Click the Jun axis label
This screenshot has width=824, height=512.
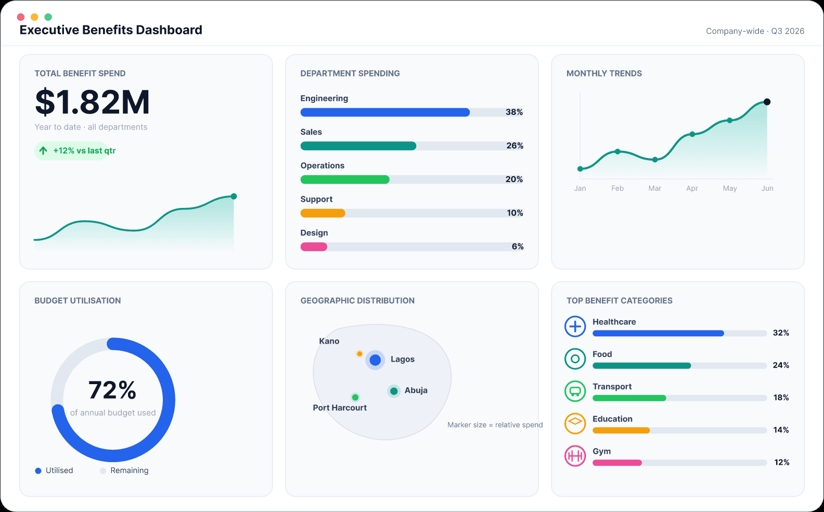pyautogui.click(x=767, y=189)
